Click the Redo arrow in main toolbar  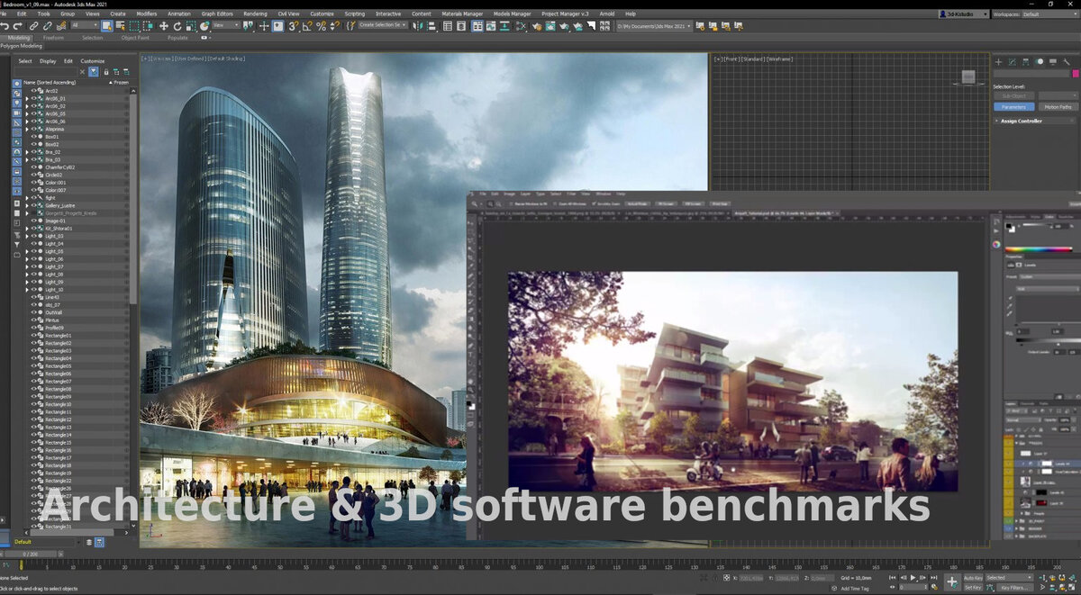18,26
